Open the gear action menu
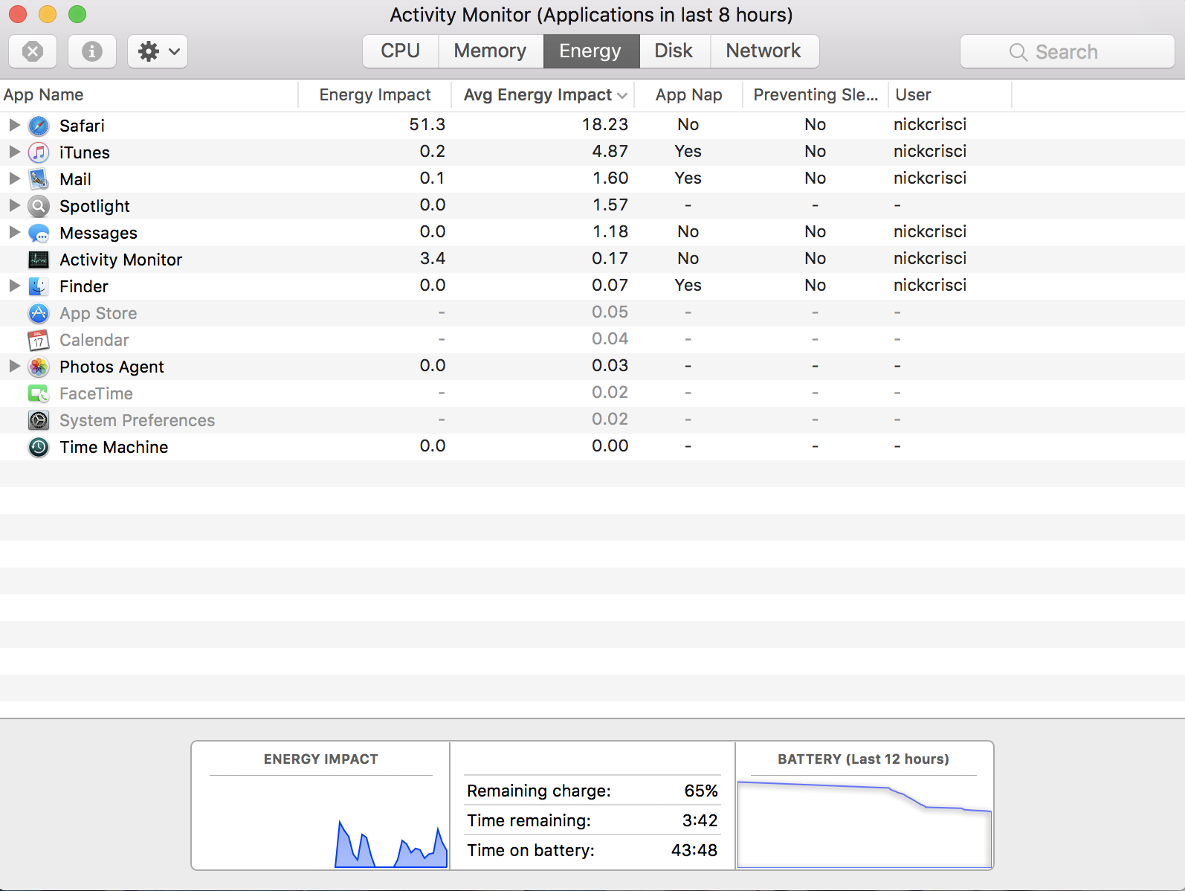The width and height of the screenshot is (1185, 891). (x=158, y=51)
